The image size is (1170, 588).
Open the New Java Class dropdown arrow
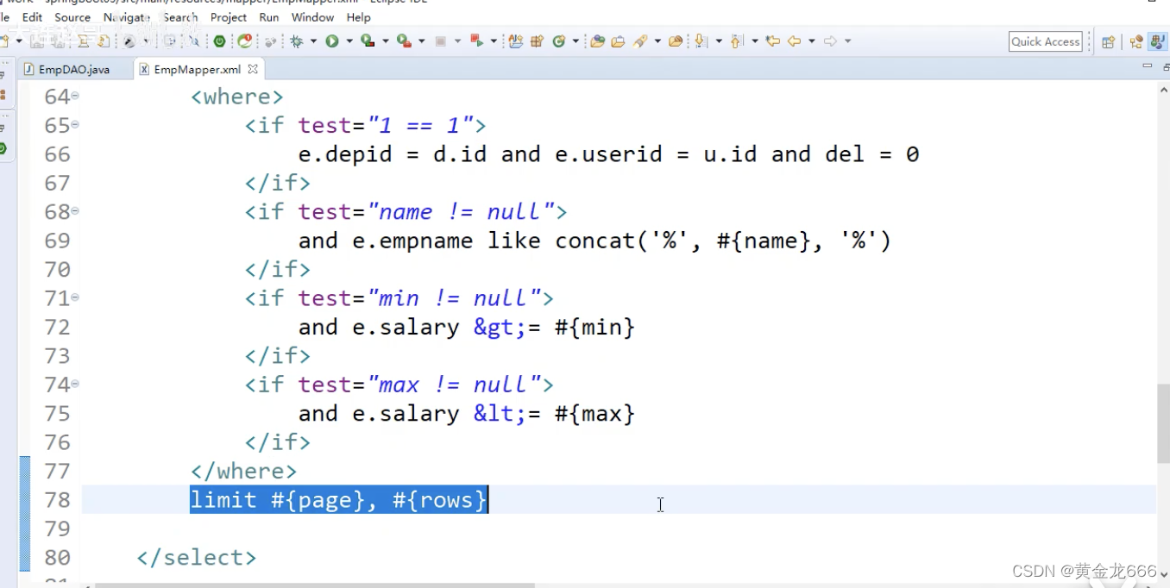(x=575, y=41)
